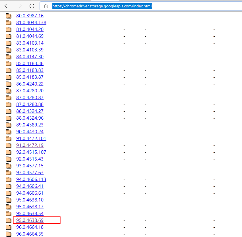
Task: Open folder link 93.0.4577.63
Action: click(30, 172)
